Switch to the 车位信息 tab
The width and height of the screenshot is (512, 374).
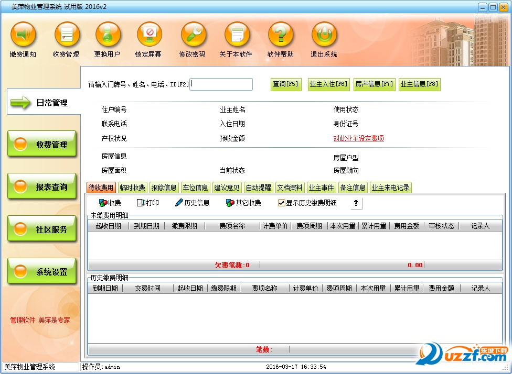195,188
